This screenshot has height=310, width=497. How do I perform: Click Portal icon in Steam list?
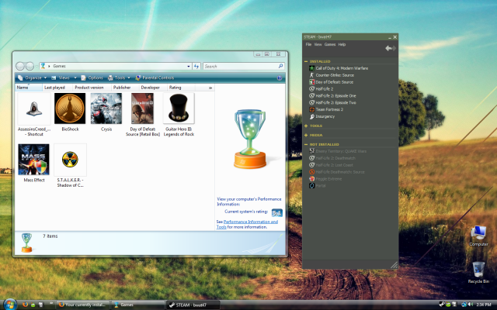pos(312,186)
